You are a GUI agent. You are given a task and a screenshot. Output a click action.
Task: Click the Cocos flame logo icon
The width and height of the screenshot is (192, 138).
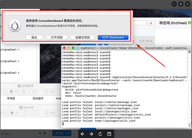coord(15,26)
